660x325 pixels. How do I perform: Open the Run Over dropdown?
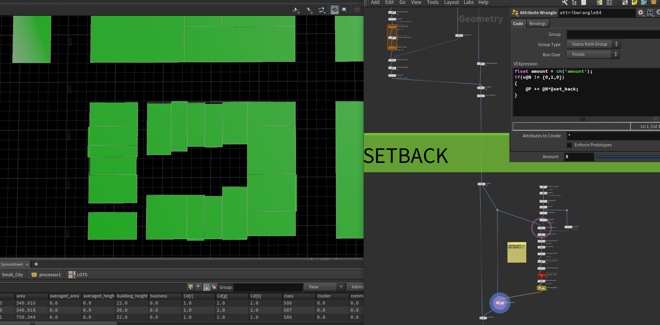593,55
